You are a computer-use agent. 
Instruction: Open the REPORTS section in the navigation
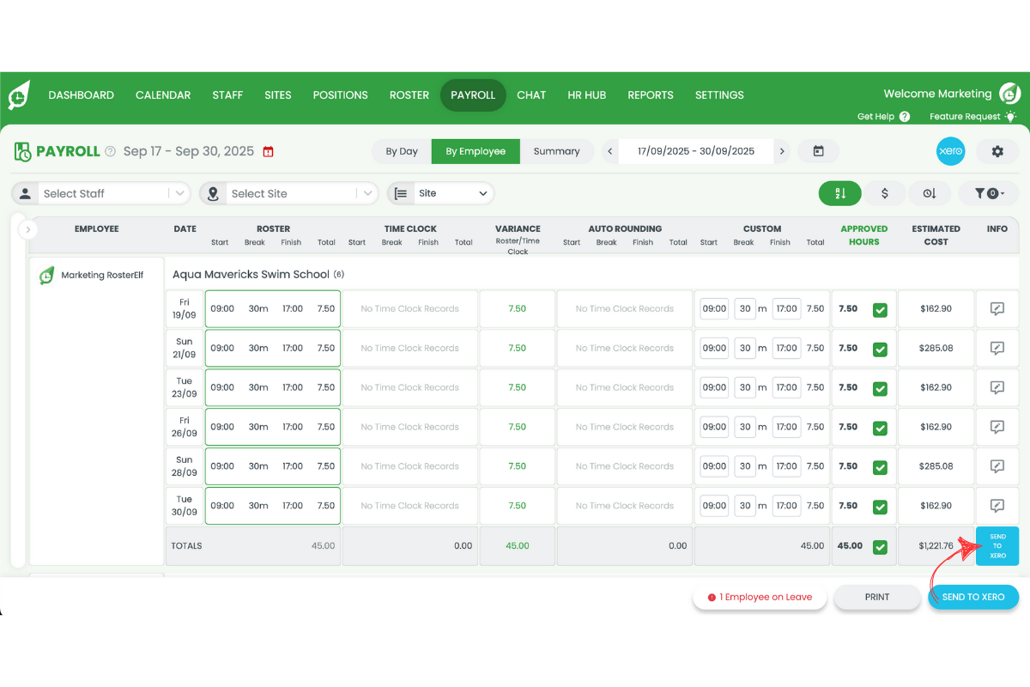[650, 94]
